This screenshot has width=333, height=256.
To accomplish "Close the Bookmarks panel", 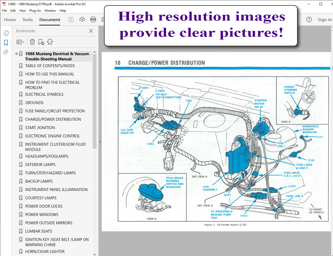I will click(91, 31).
